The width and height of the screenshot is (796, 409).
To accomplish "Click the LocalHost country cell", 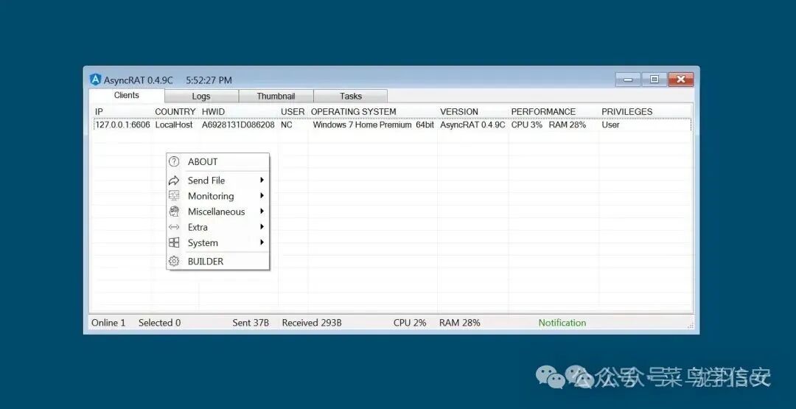I will [174, 125].
